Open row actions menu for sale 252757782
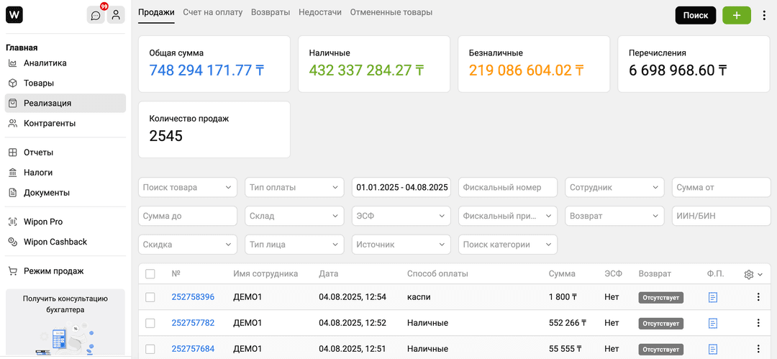Image resolution: width=777 pixels, height=359 pixels. click(x=758, y=323)
